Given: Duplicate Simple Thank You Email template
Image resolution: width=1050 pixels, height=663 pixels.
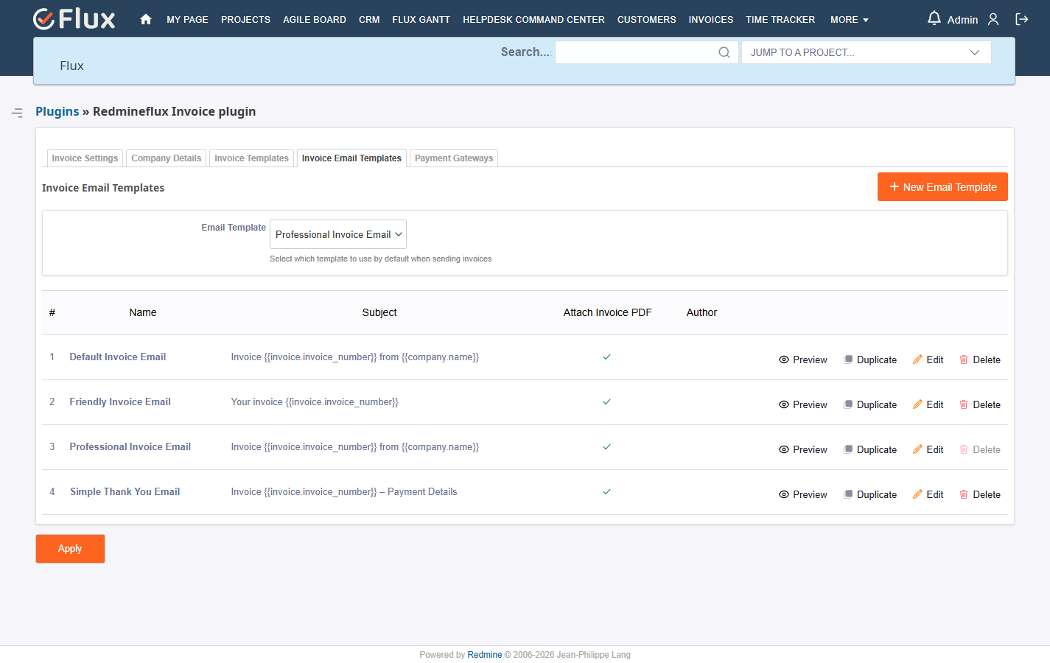Looking at the screenshot, I should (870, 494).
